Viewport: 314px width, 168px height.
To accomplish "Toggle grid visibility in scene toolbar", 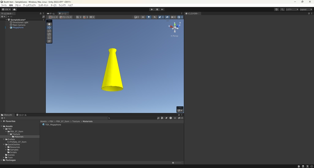I will (77, 17).
